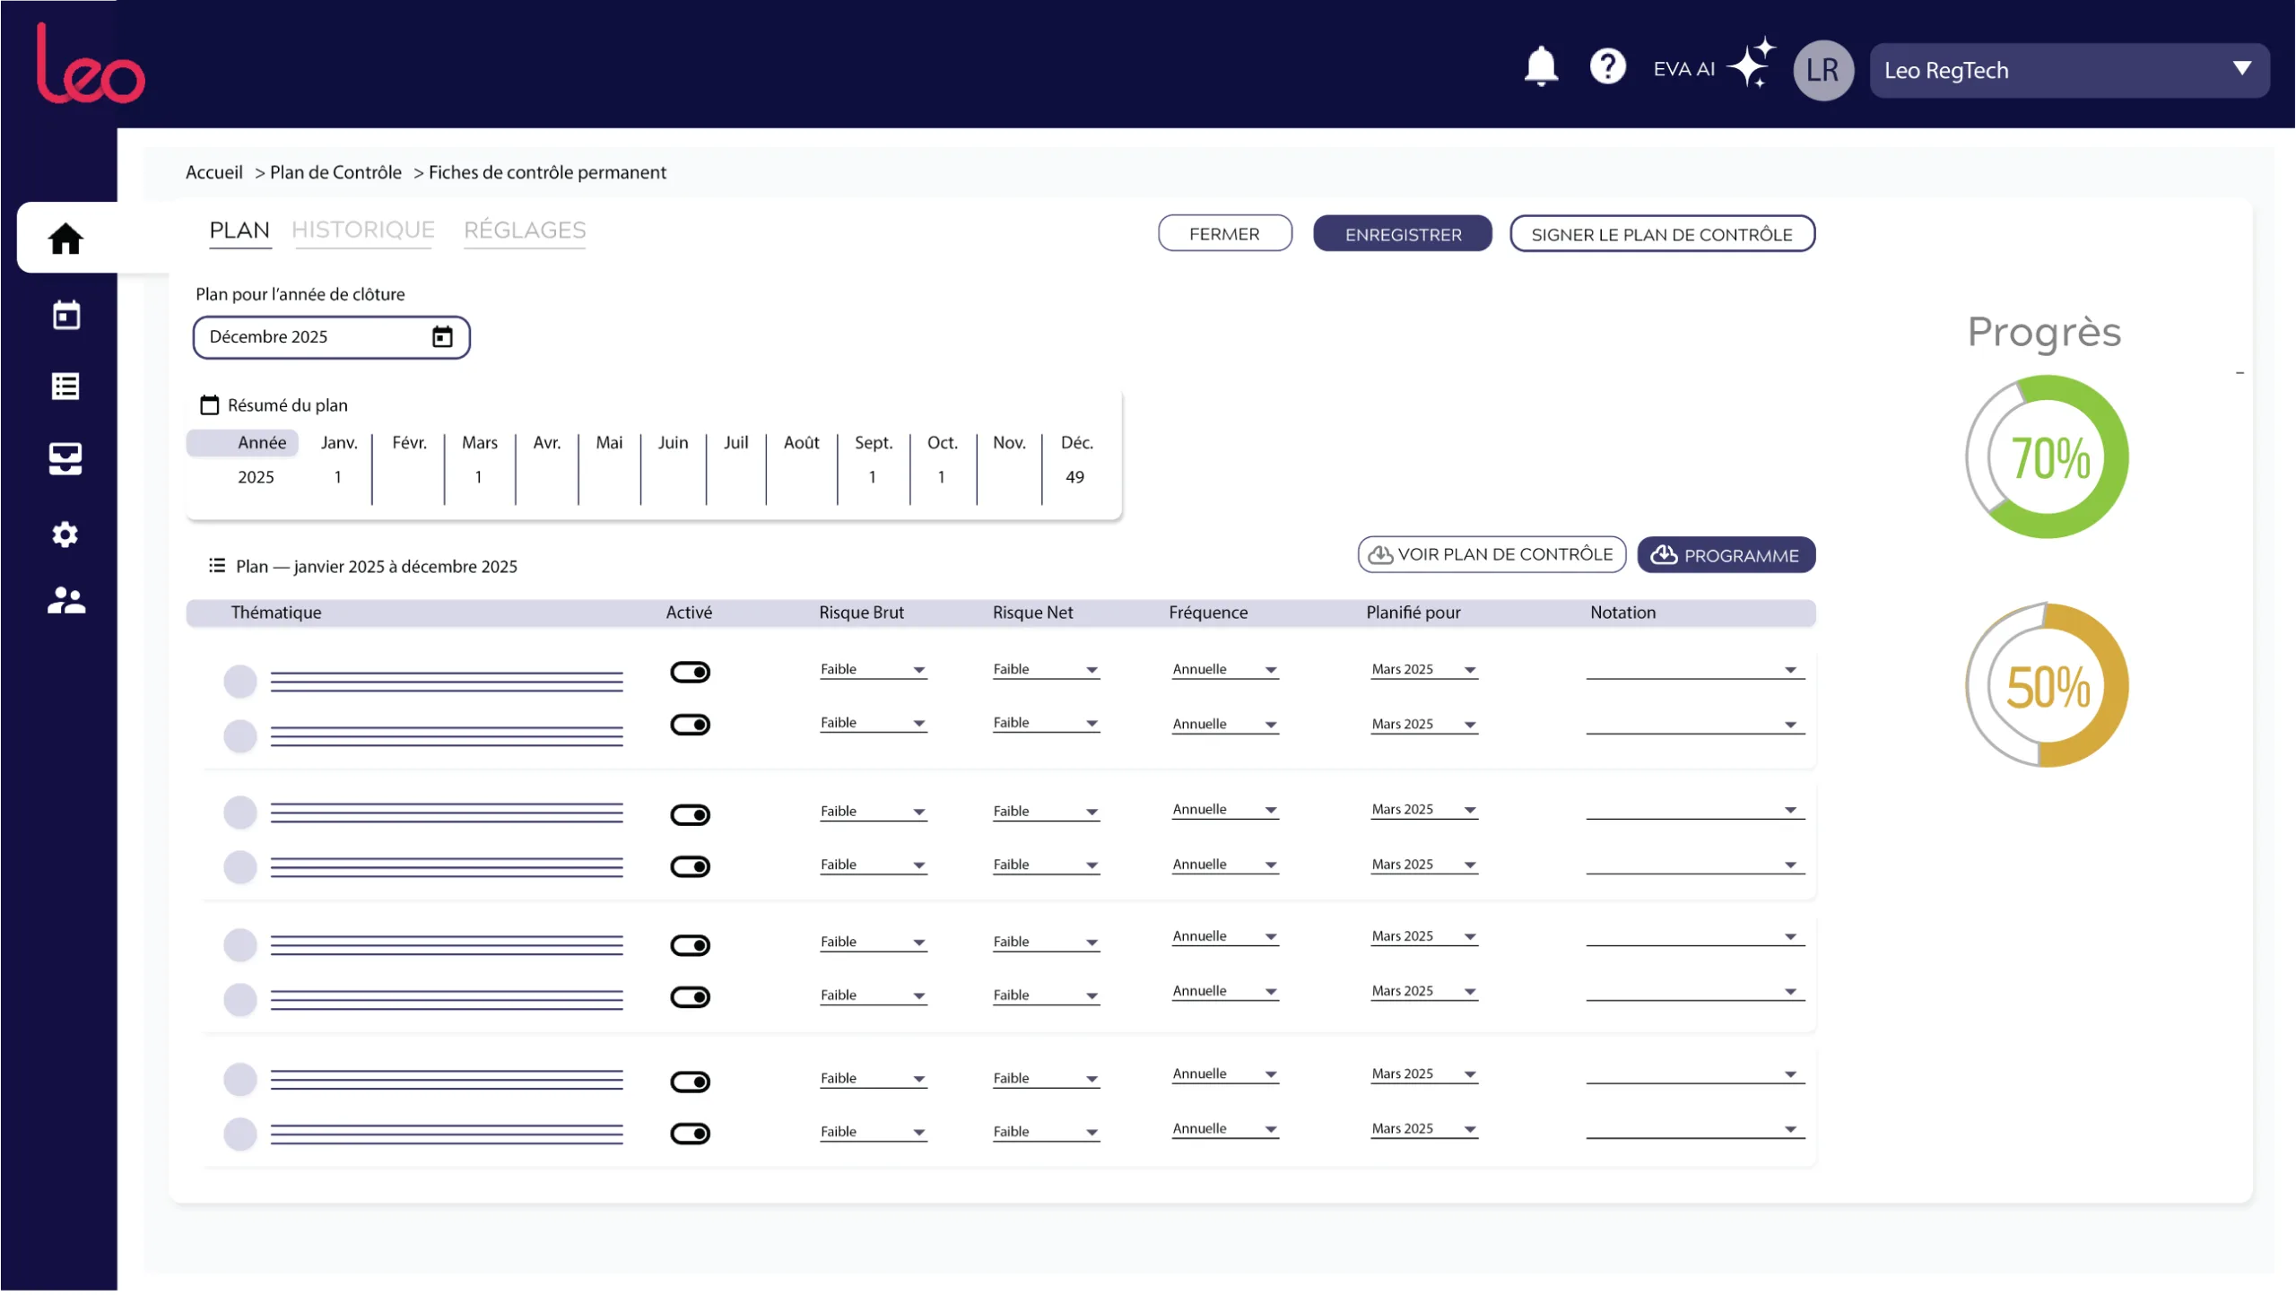Screen dimensions: 2296x1295
Task: Expand the Leo RegTech account dropdown
Action: tap(2069, 70)
